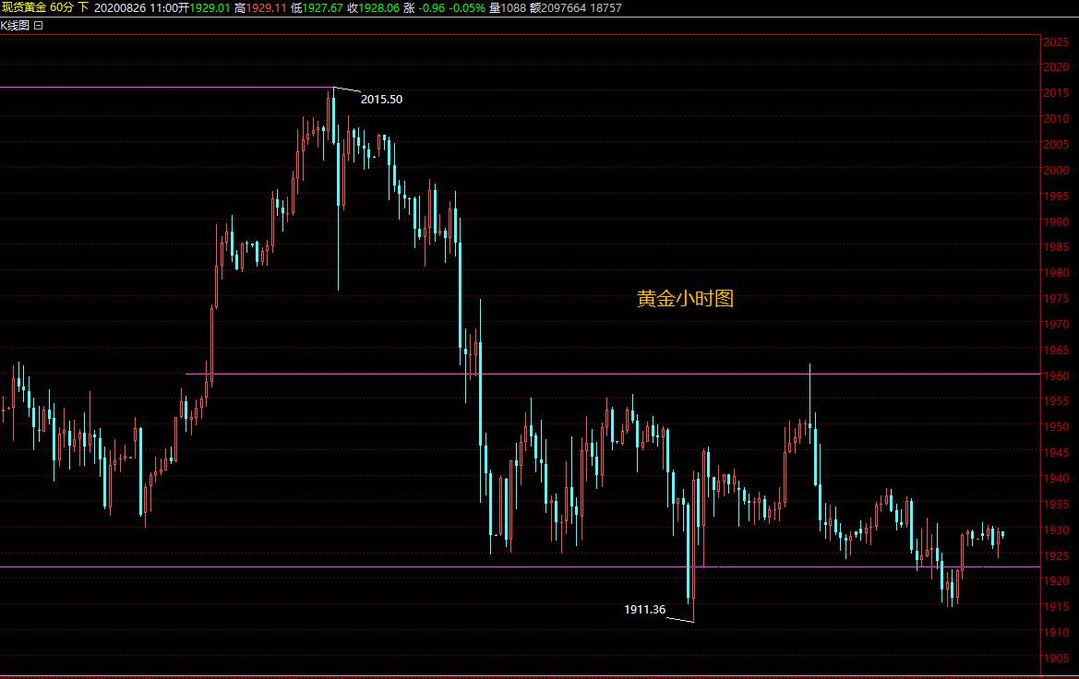The height and width of the screenshot is (679, 1079).
Task: Click the 2015.50 high price annotation
Action: click(x=381, y=99)
